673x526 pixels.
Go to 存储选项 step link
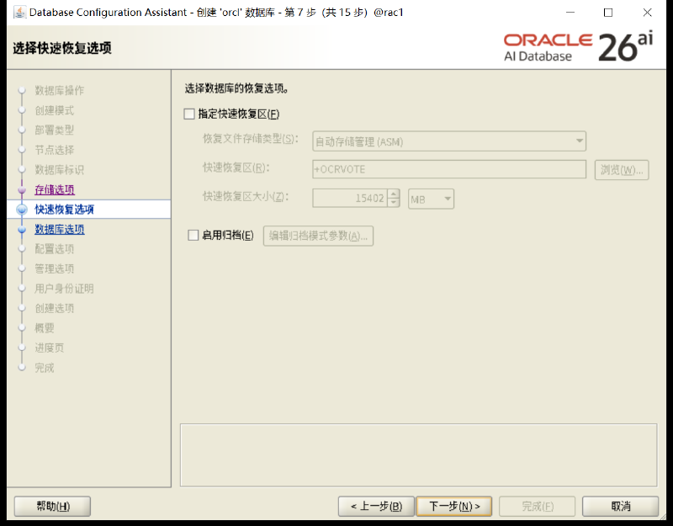click(x=55, y=190)
